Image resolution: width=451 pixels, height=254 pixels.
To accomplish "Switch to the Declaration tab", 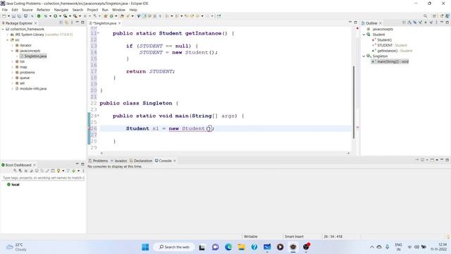I will click(141, 161).
